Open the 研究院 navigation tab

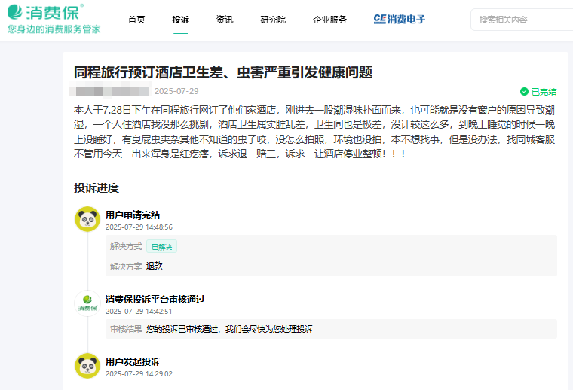click(x=273, y=20)
